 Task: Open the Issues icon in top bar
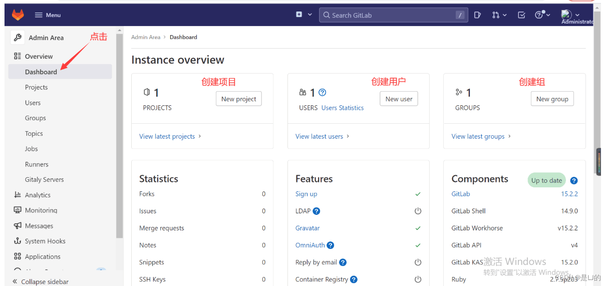[477, 15]
